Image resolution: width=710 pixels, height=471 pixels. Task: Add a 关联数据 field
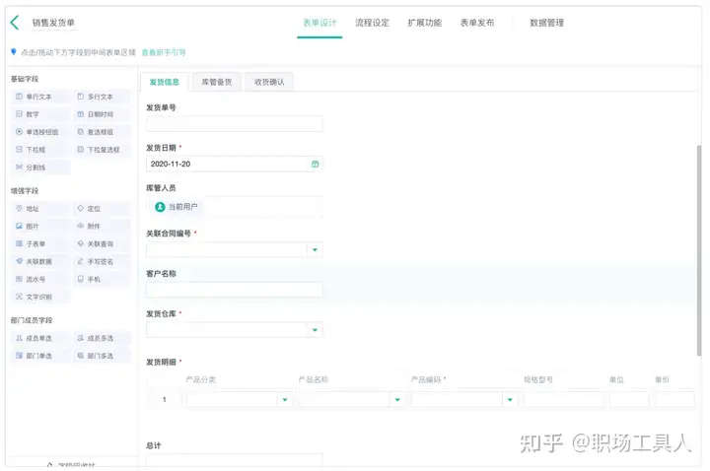click(x=40, y=261)
